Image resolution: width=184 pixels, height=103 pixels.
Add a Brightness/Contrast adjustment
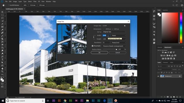[163, 52]
